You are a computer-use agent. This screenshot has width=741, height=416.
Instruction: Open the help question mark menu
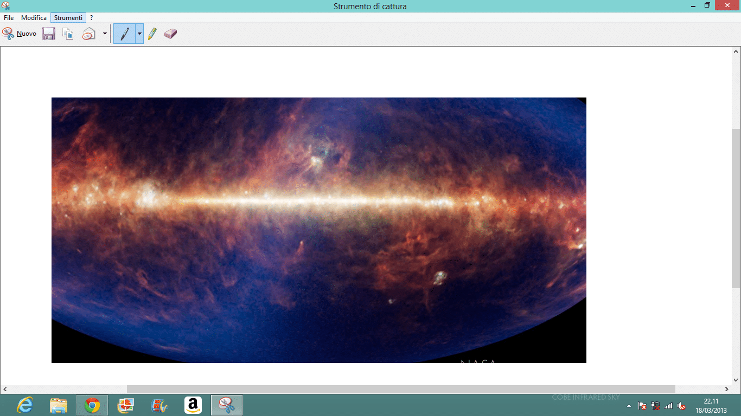[90, 17]
